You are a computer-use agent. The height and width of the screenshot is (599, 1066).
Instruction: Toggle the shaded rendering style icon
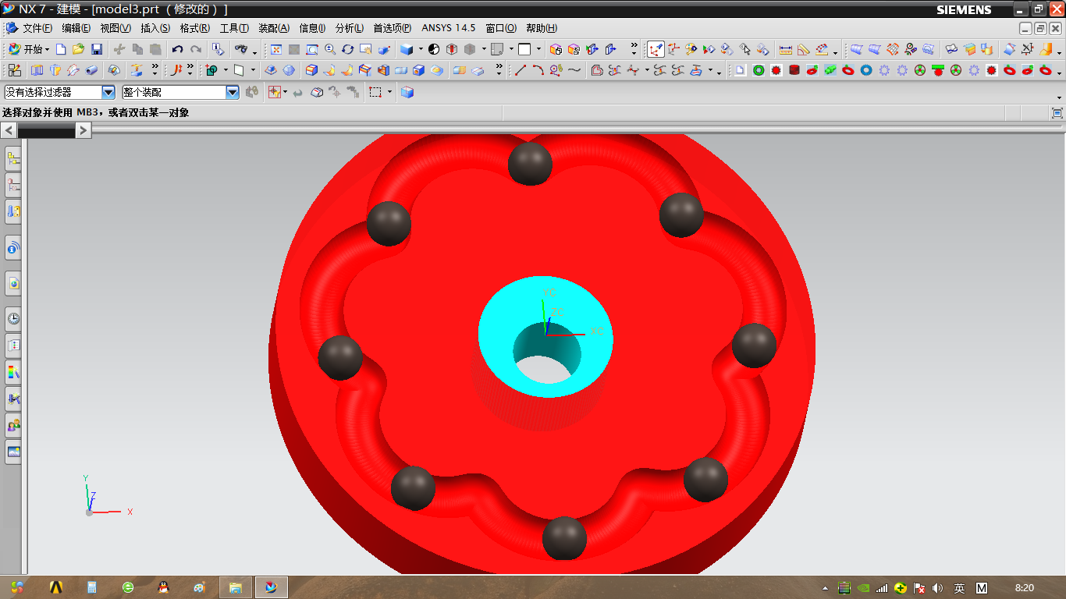[x=407, y=49]
